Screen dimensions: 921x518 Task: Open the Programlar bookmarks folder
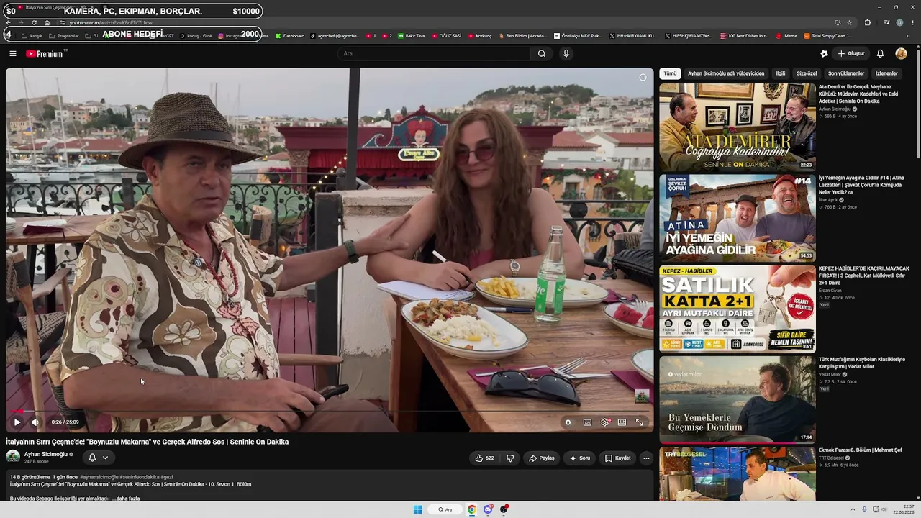(x=63, y=36)
